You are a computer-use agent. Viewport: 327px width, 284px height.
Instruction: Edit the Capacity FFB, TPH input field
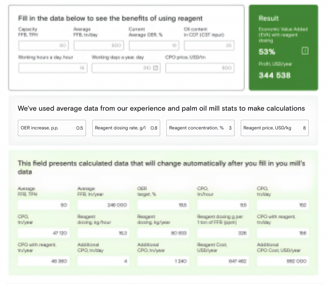[x=43, y=45]
